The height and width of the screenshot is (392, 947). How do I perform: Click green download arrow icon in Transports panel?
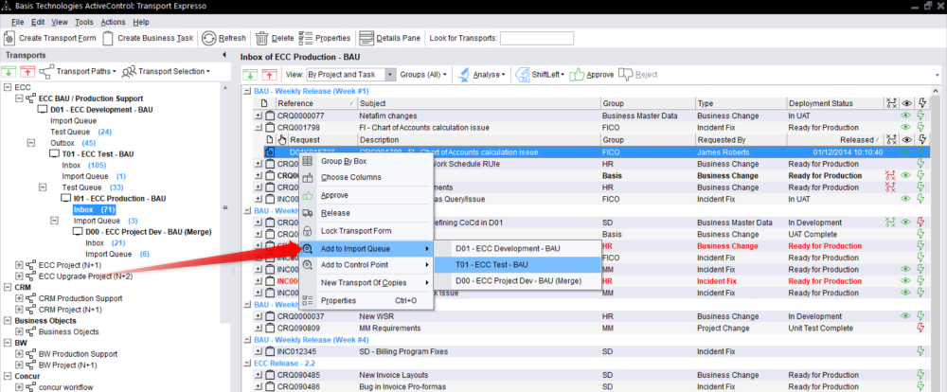[9, 72]
